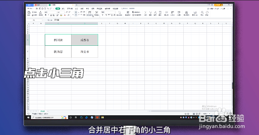Viewport: 259px width, 135px height.
Task: Click the Sum sigma icon
Action: [145, 12]
